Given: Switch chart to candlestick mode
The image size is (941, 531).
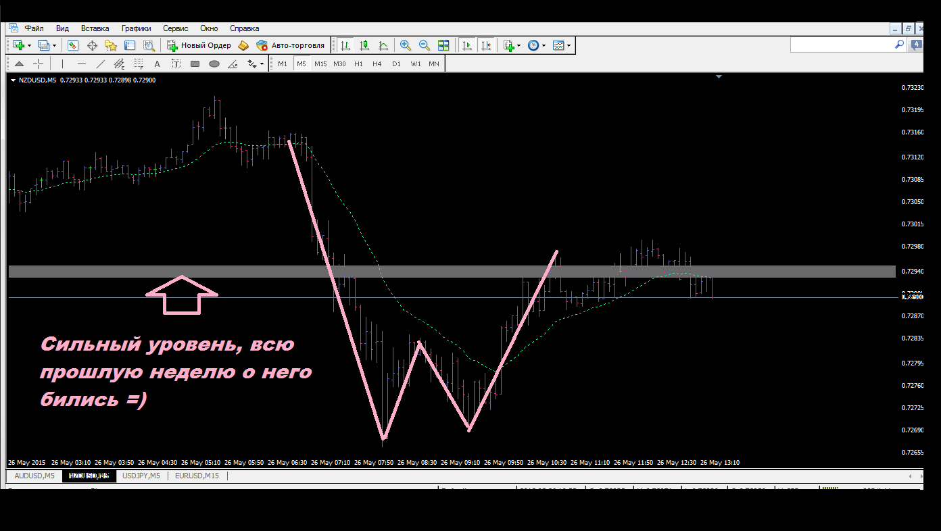Looking at the screenshot, I should click(364, 45).
